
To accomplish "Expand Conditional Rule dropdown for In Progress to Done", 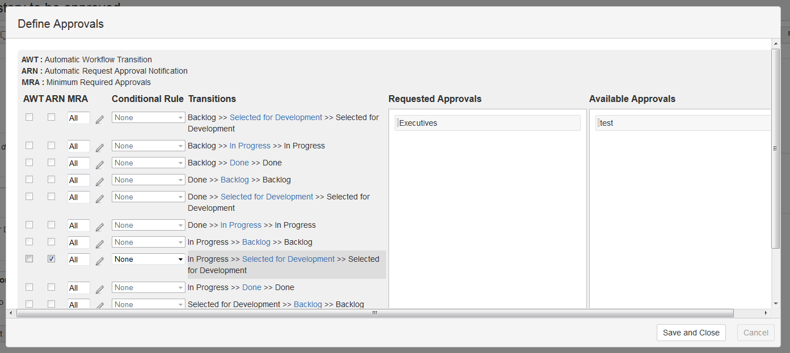I will (148, 287).
